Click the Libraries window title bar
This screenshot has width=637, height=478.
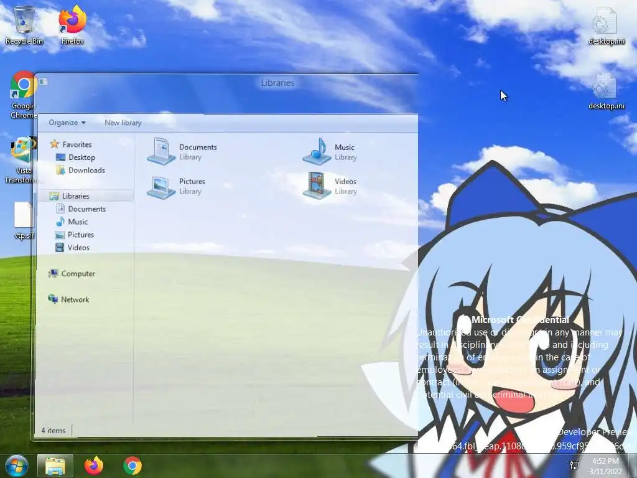tap(228, 83)
